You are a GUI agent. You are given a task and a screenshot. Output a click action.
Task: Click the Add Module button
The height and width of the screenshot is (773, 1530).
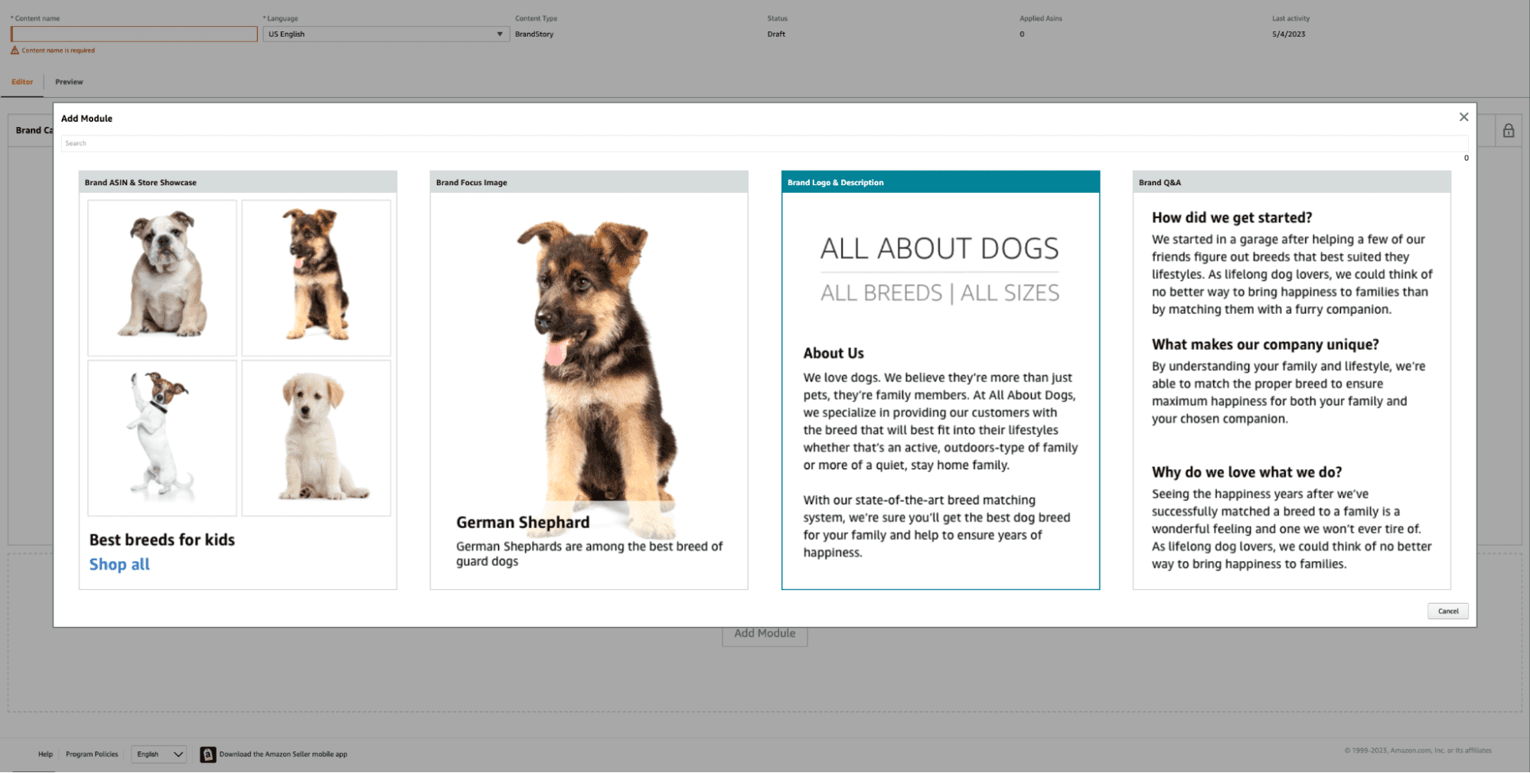(x=765, y=634)
